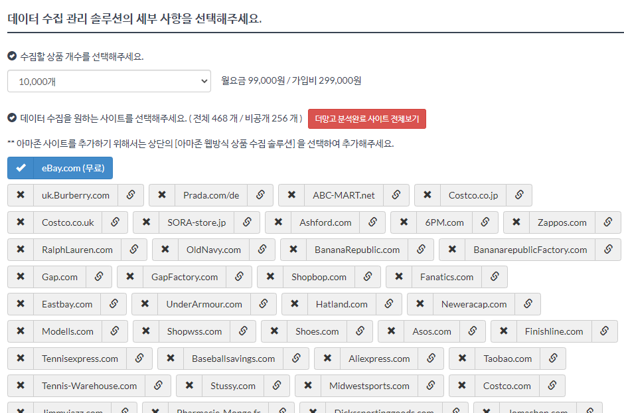624x413 pixels.
Task: Toggle the X checkbox for Prada.com/de
Action: [x=162, y=195]
